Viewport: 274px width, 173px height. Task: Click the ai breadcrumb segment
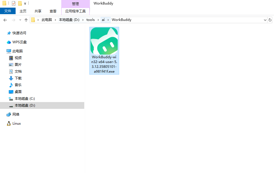point(103,20)
